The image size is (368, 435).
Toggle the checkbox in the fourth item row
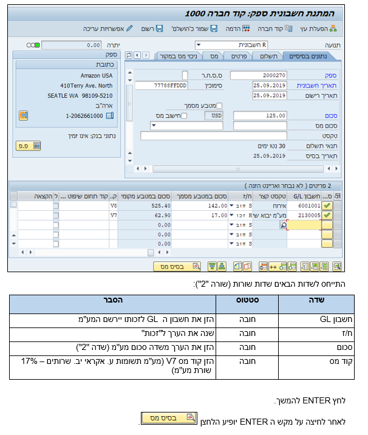[56, 235]
